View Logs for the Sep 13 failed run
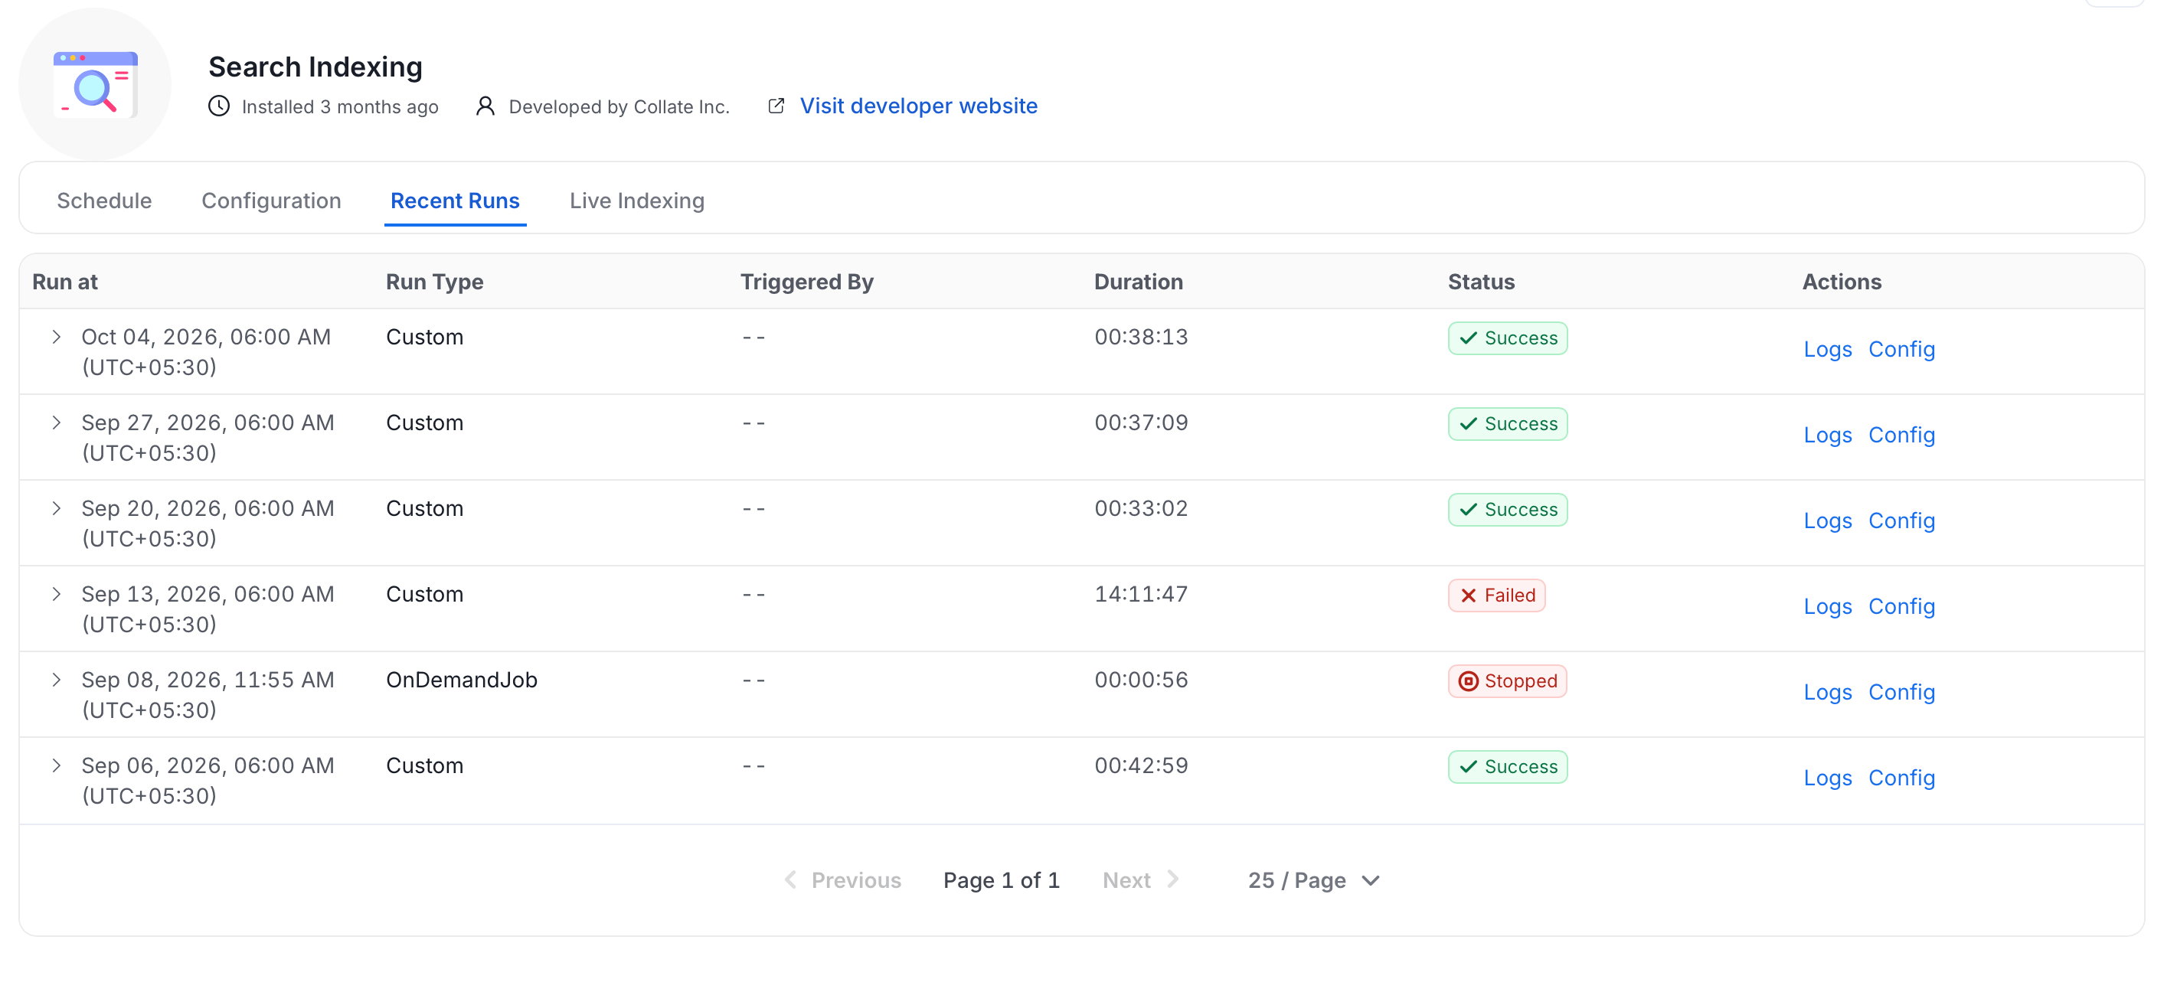2164x992 pixels. (1827, 605)
